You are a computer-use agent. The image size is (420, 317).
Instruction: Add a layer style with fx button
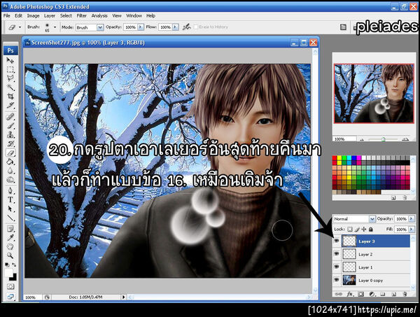pyautogui.click(x=349, y=294)
